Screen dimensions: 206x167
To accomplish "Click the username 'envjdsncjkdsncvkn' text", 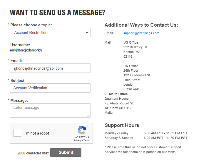I will (x=26, y=50).
